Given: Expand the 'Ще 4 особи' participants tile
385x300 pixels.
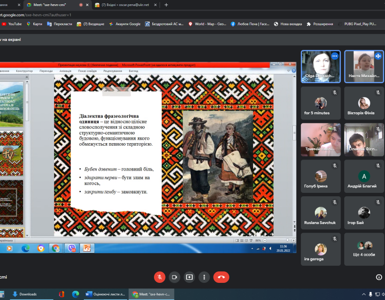Looking at the screenshot, I should point(364,249).
